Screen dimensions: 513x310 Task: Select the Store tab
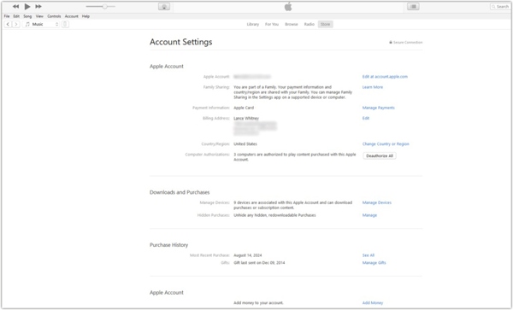tap(325, 24)
